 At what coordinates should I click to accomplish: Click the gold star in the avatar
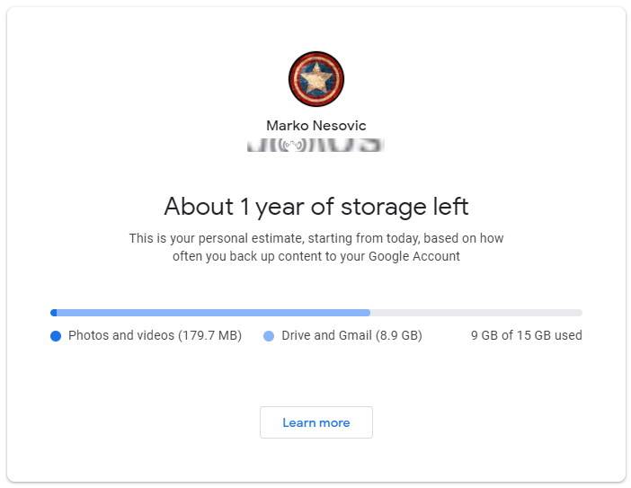click(x=316, y=77)
